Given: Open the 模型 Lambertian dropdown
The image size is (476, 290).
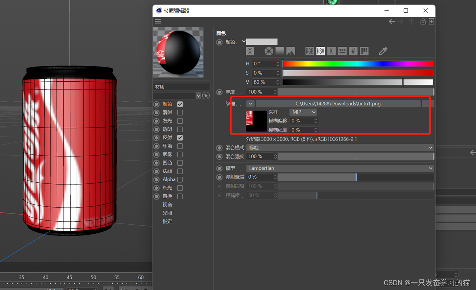Looking at the screenshot, I should pos(340,168).
